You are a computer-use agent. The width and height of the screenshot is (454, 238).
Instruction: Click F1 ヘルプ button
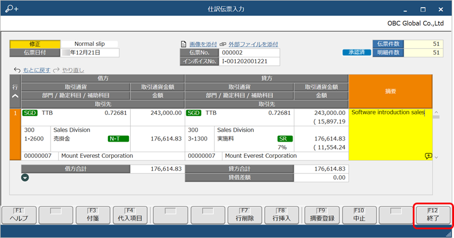[19, 215]
